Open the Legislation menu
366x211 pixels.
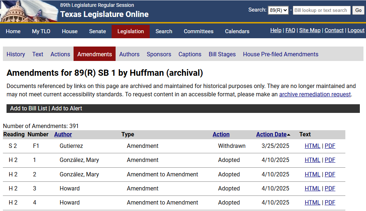(x=130, y=31)
